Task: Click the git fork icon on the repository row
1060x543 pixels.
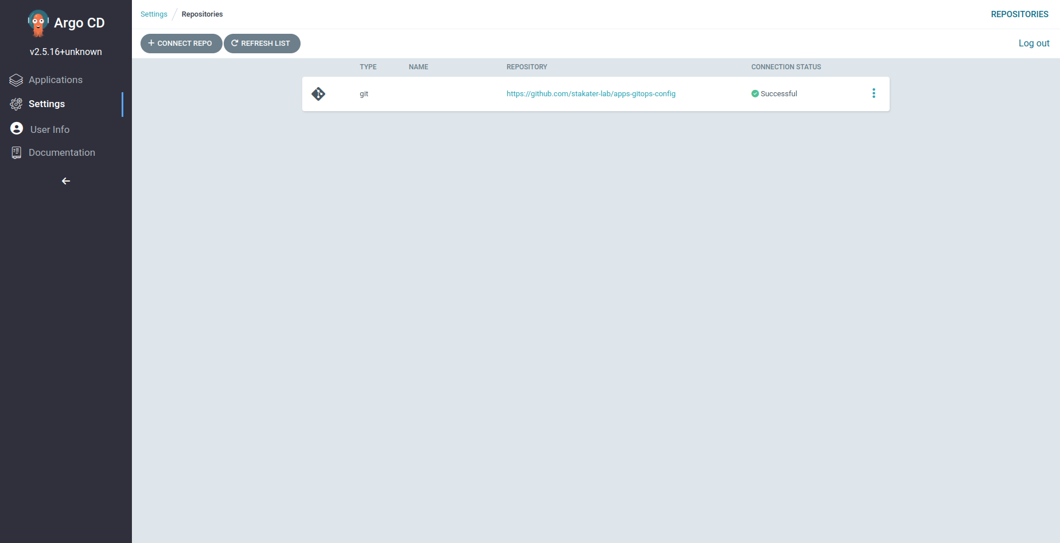Action: (318, 93)
